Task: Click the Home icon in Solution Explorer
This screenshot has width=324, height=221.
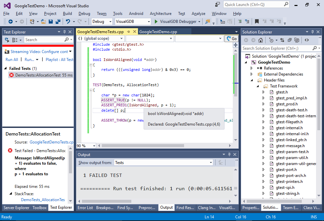Action: (x=261, y=40)
